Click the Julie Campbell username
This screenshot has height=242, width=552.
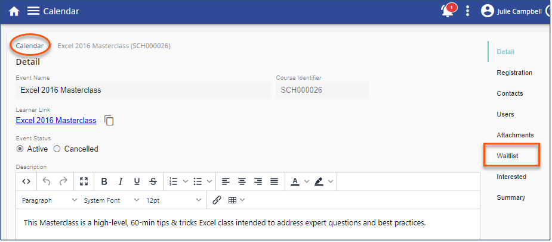point(519,11)
